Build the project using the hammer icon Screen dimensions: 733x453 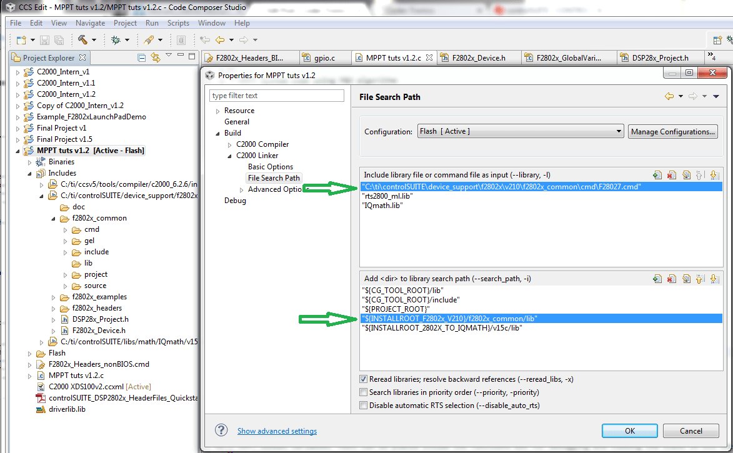pyautogui.click(x=83, y=39)
